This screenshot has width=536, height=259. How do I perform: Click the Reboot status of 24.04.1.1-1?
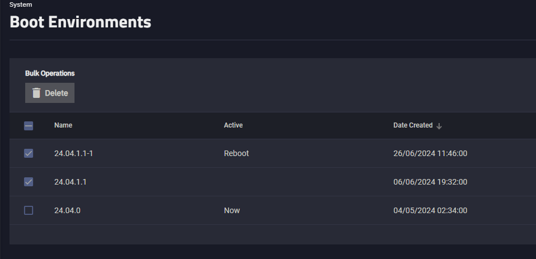pyautogui.click(x=236, y=154)
